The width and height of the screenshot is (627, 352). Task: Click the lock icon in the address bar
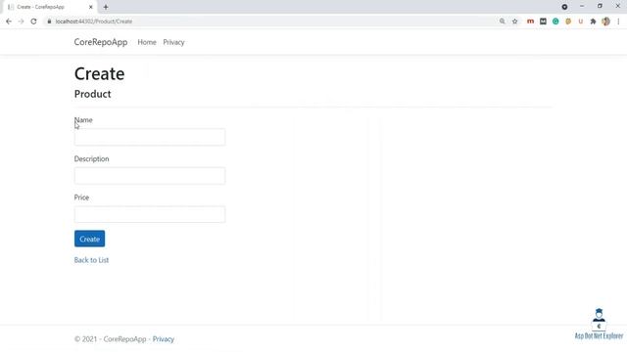[49, 22]
